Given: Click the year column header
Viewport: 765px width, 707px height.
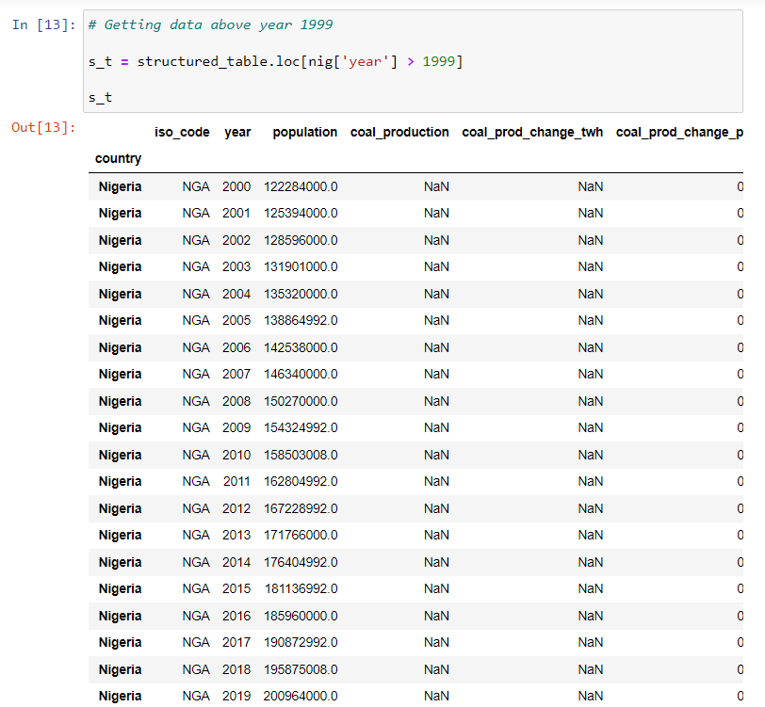Looking at the screenshot, I should (x=237, y=132).
